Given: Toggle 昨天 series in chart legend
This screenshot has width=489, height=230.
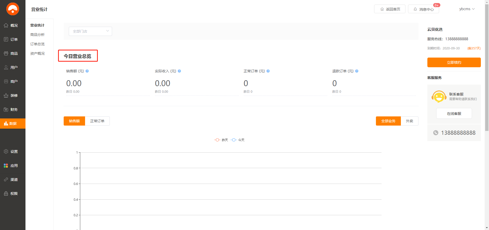Looking at the screenshot, I should [221, 140].
